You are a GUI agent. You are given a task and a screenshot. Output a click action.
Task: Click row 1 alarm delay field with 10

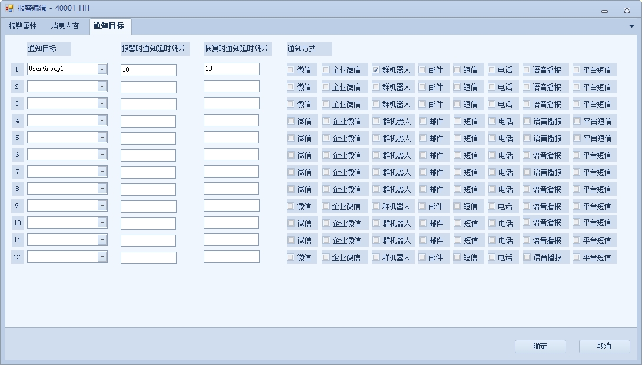[x=149, y=70]
